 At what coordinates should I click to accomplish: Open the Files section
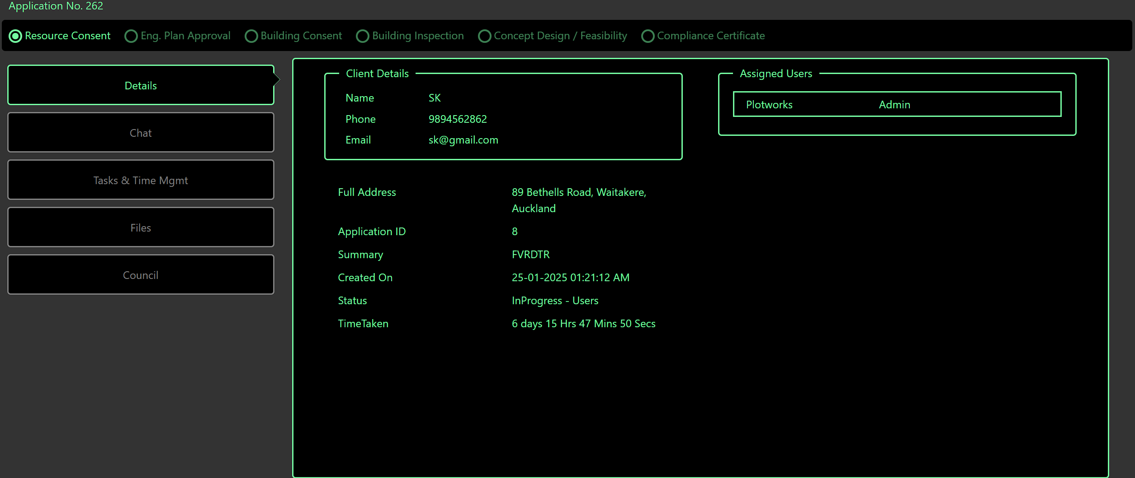[x=140, y=227]
